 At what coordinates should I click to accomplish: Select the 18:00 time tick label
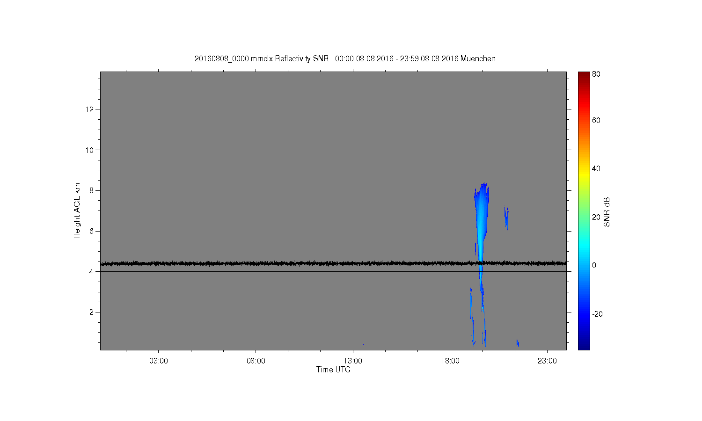(x=450, y=361)
